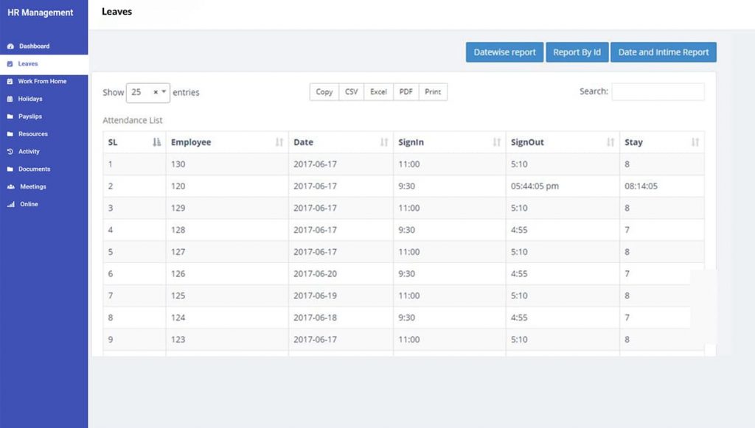Click the Dashboard gauge icon in sidebar
The image size is (755, 428).
(10, 46)
